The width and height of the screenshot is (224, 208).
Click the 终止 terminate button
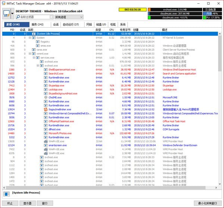(x=10, y=203)
